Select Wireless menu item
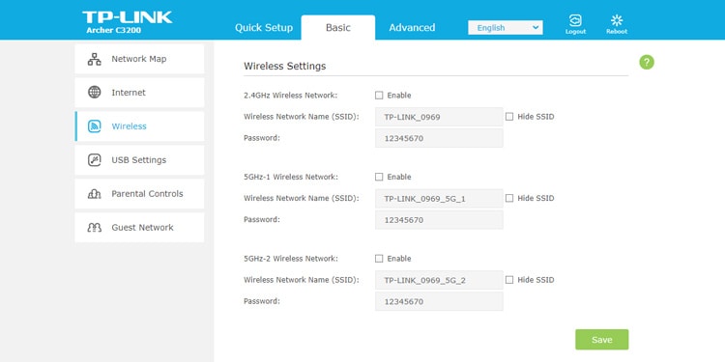Image resolution: width=725 pixels, height=362 pixels. tap(139, 126)
